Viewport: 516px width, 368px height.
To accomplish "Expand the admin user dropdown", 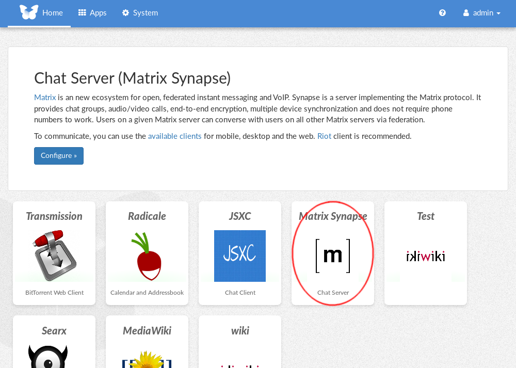I will click(x=482, y=13).
